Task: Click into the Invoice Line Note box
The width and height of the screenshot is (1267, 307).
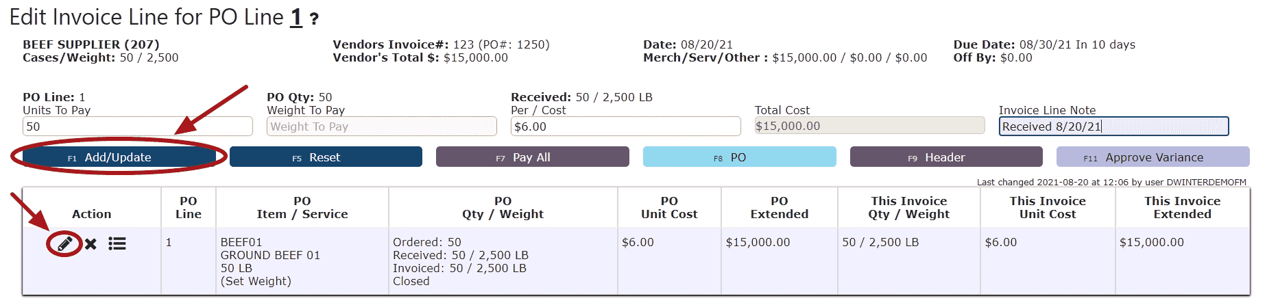Action: [1114, 126]
